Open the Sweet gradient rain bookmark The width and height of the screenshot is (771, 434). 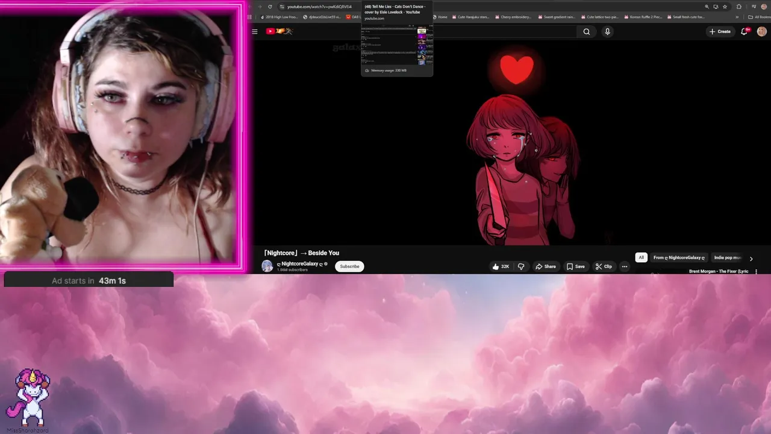tap(557, 17)
